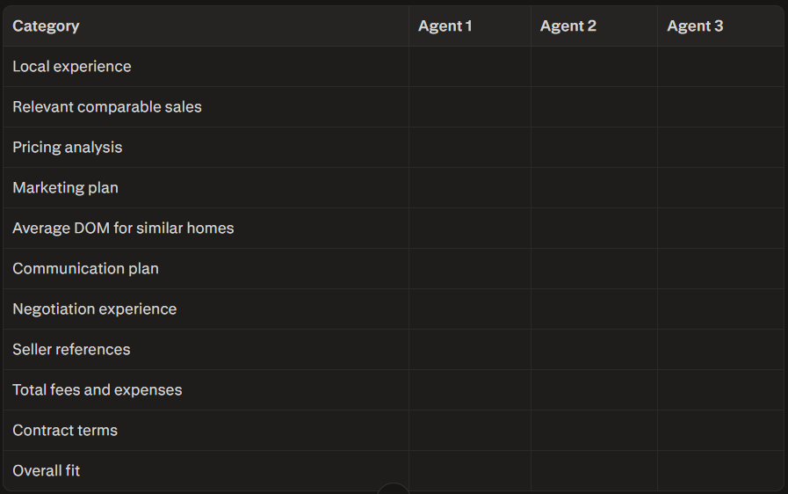Select the Overall fit row label

pos(47,471)
